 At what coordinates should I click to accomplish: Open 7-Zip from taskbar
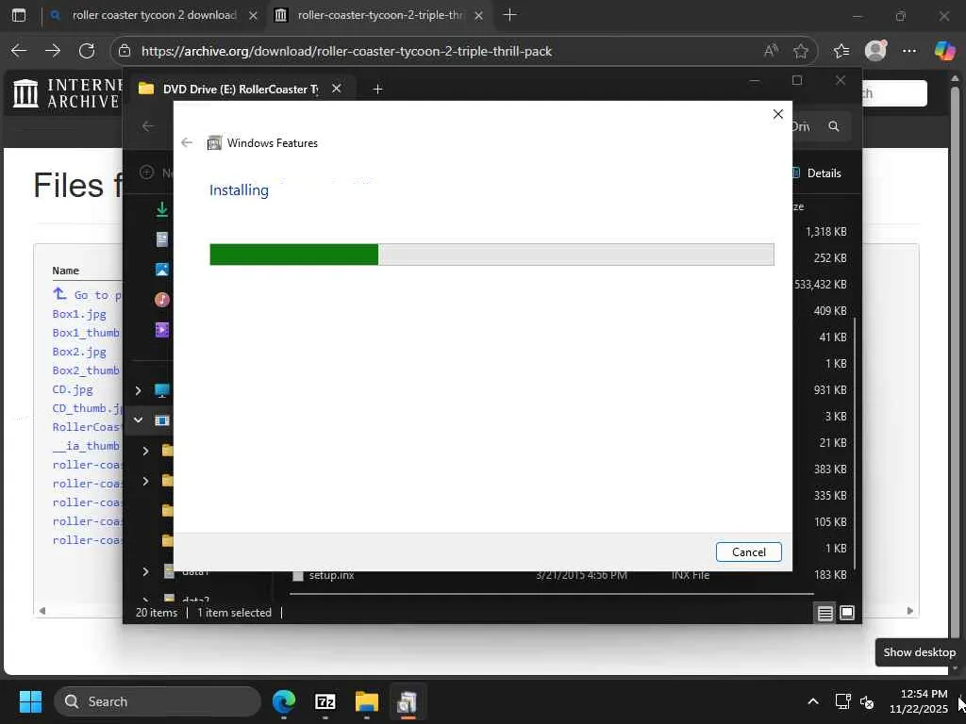[325, 701]
